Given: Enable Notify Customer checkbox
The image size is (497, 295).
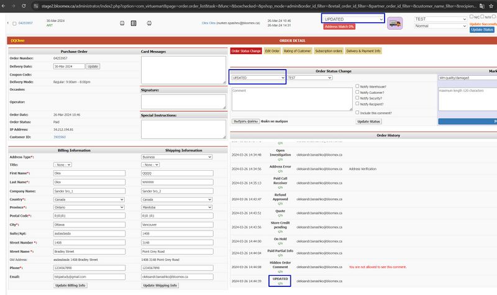Looking at the screenshot, I should 357,92.
